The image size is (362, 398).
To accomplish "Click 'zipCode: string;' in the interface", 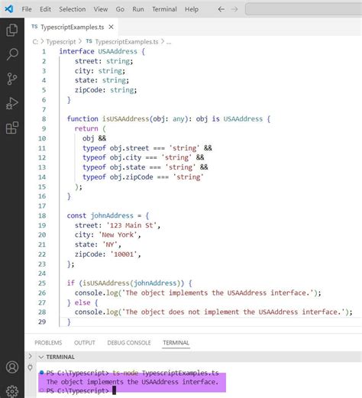I will click(x=106, y=90).
